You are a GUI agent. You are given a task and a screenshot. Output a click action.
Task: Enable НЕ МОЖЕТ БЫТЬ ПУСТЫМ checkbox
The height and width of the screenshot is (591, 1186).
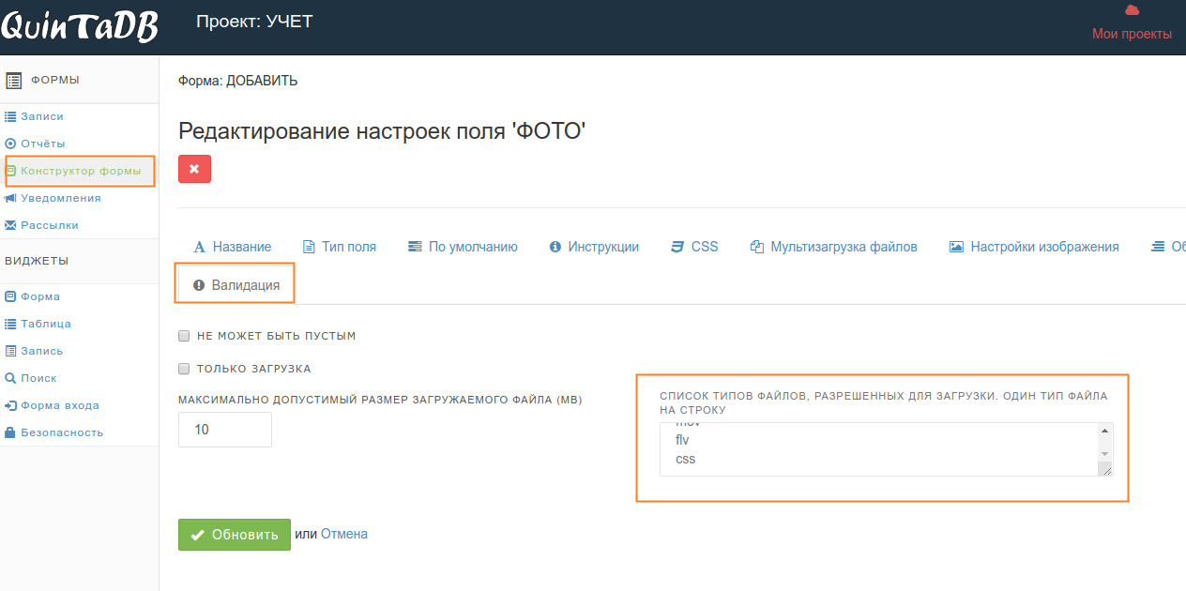pos(185,335)
